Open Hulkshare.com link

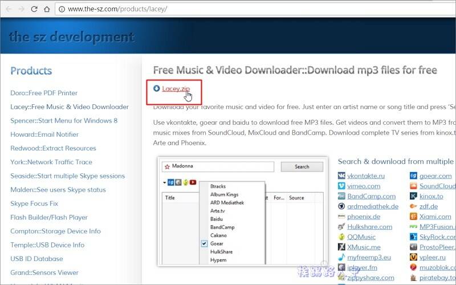pyautogui.click(x=369, y=227)
